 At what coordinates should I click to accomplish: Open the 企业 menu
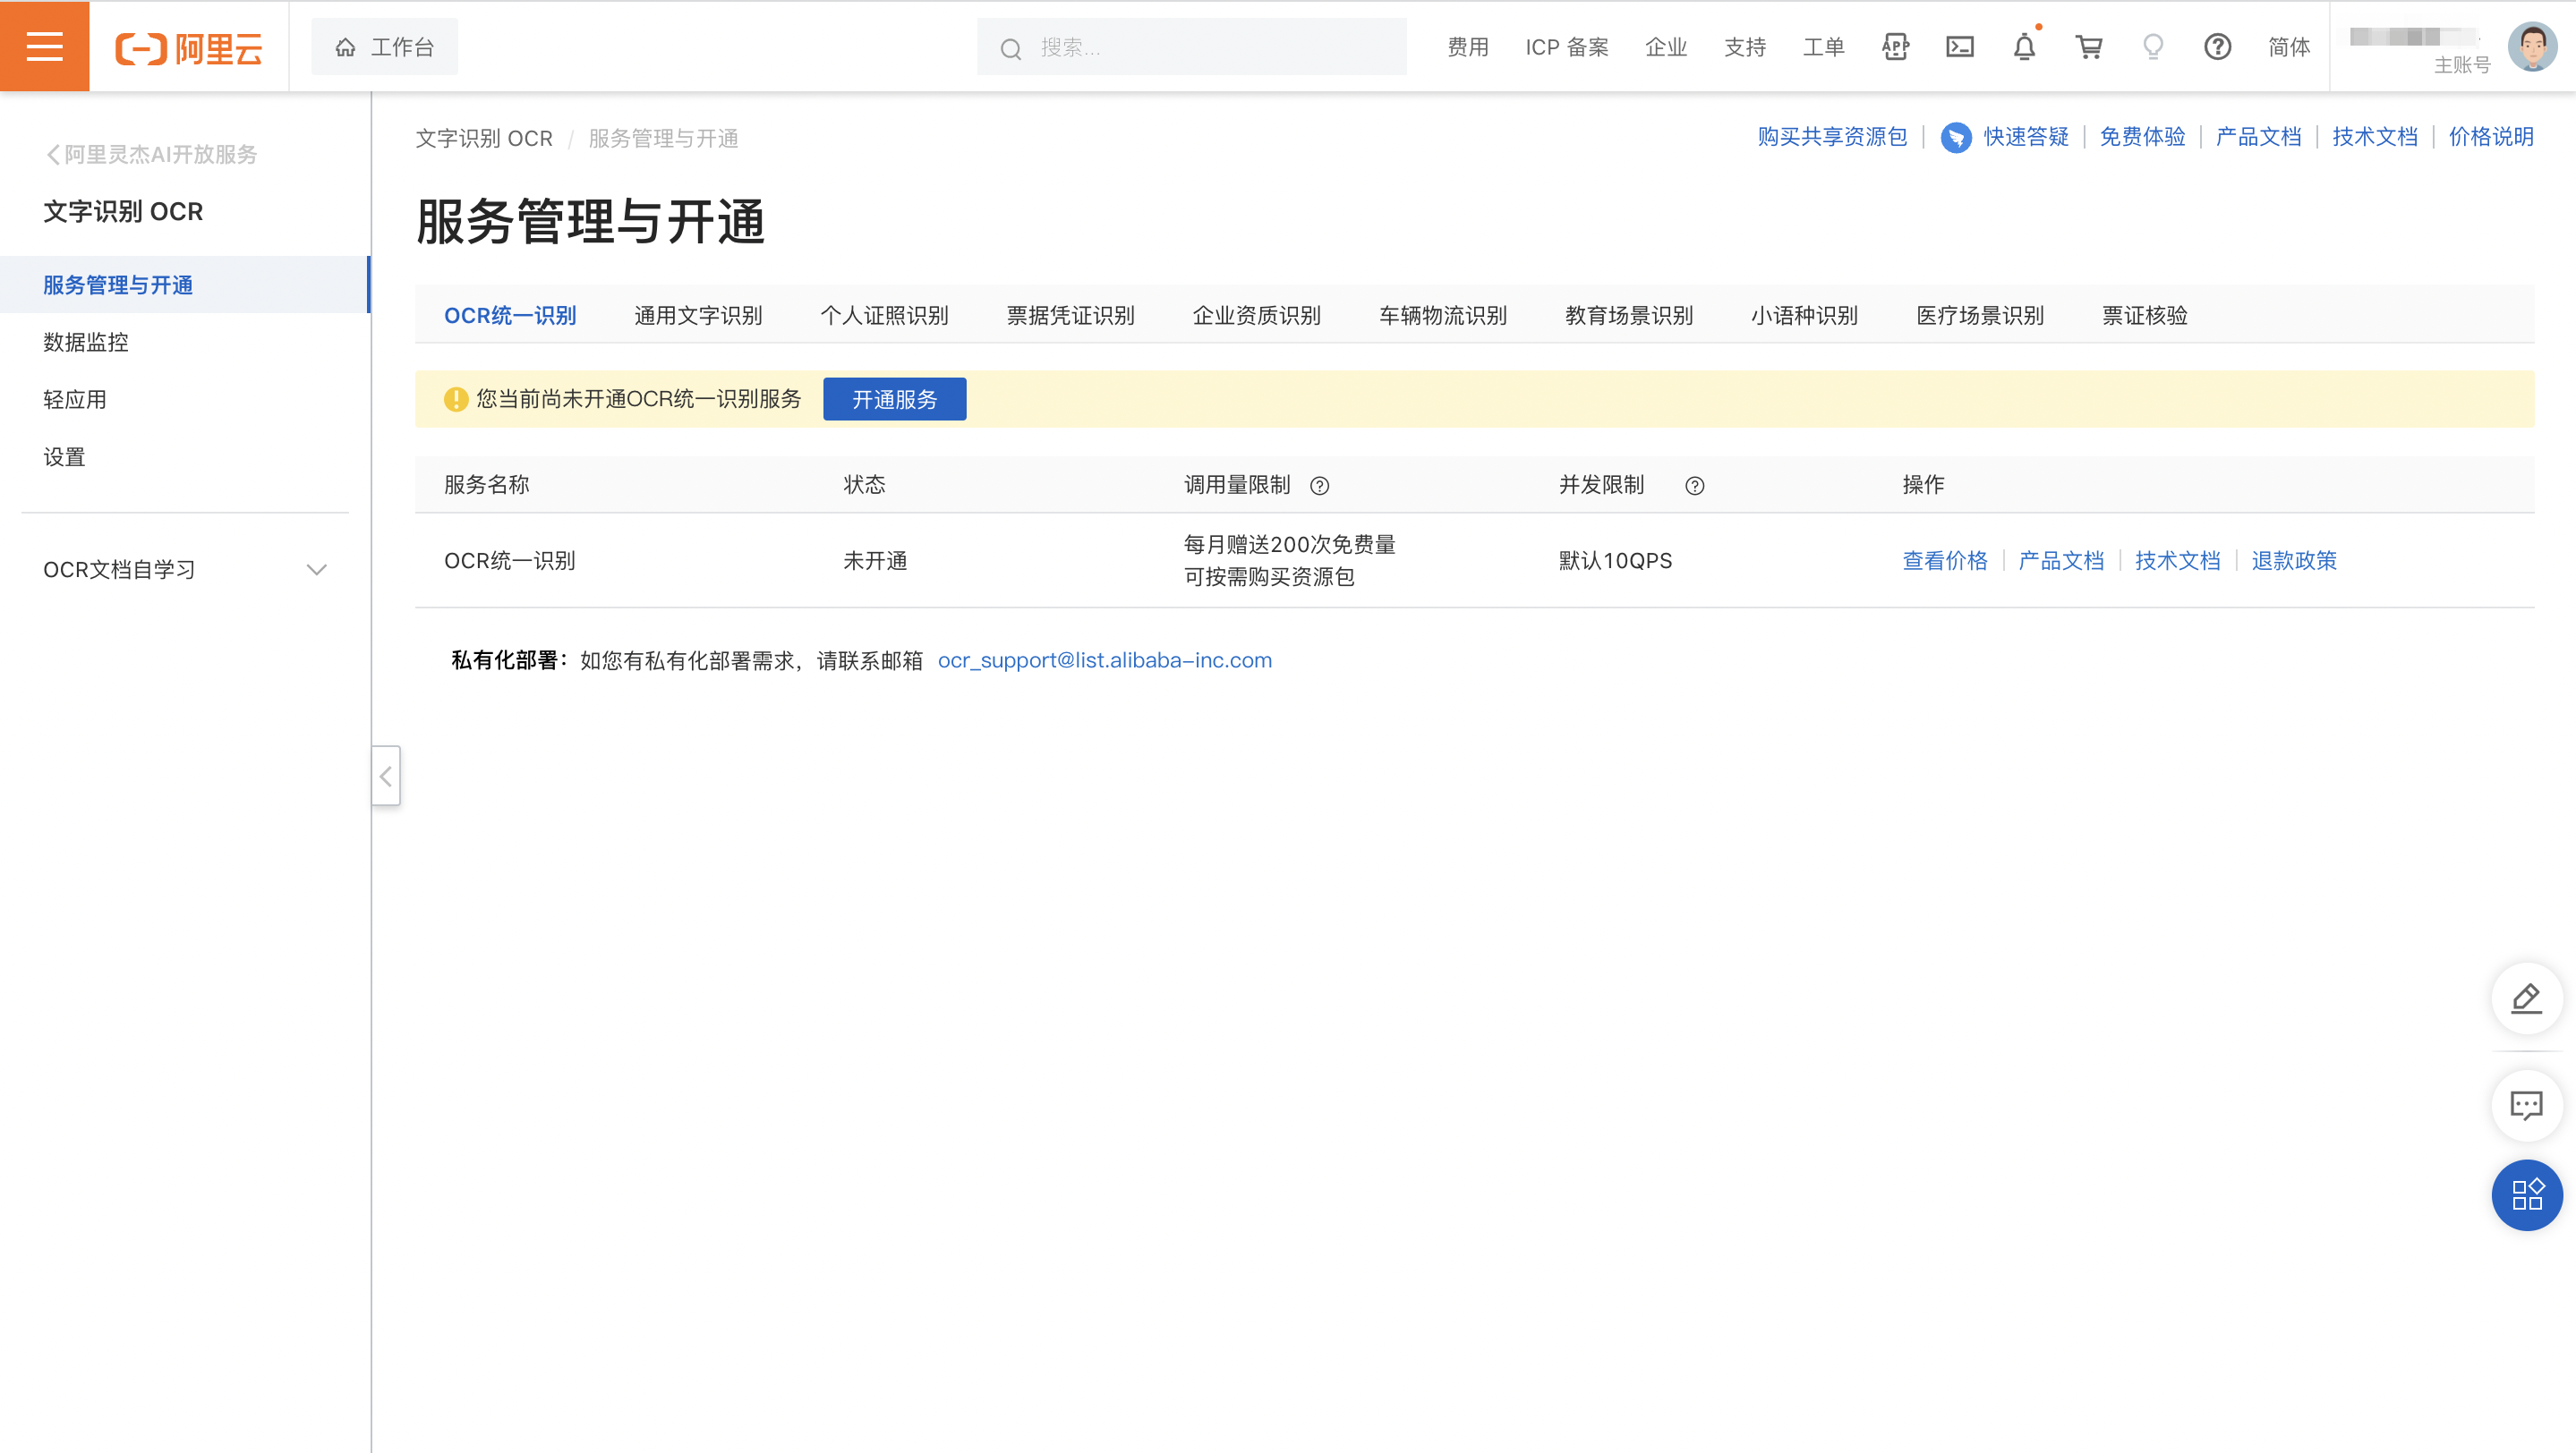tap(1666, 47)
